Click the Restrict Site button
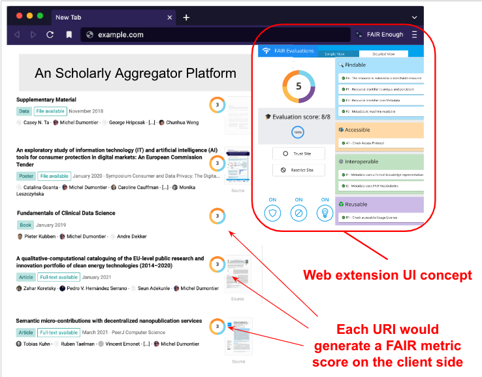 (x=298, y=170)
